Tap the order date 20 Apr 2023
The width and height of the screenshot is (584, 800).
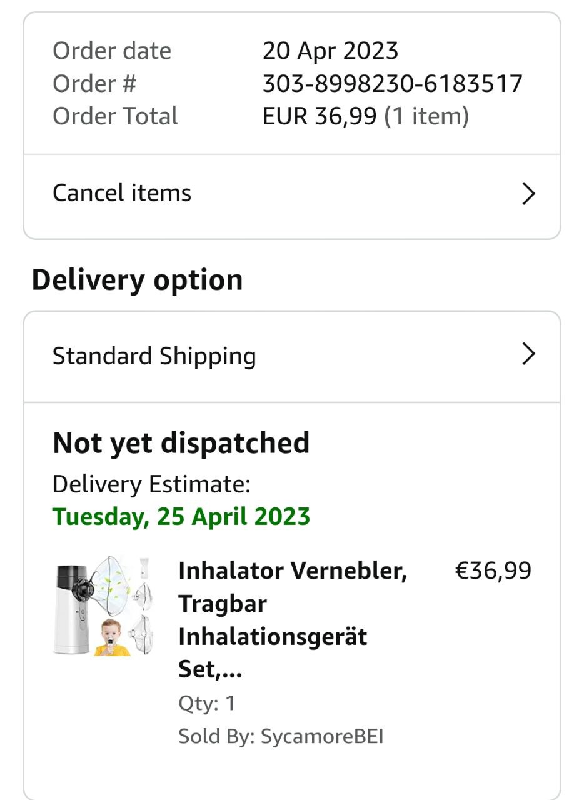(x=330, y=51)
